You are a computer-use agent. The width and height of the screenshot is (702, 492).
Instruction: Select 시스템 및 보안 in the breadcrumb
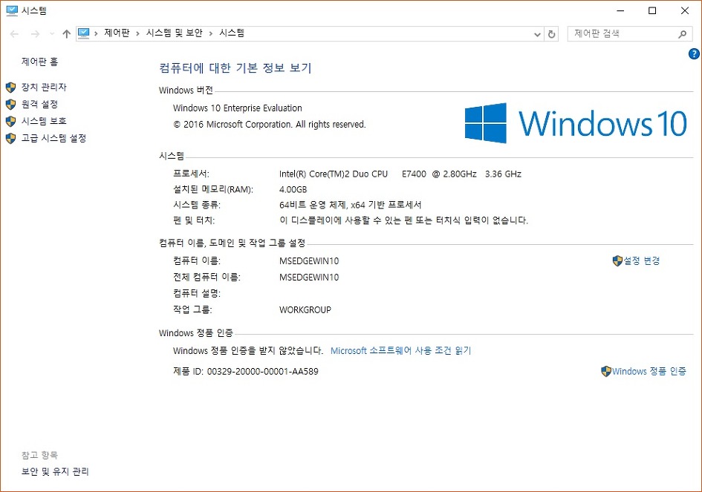[x=174, y=33]
